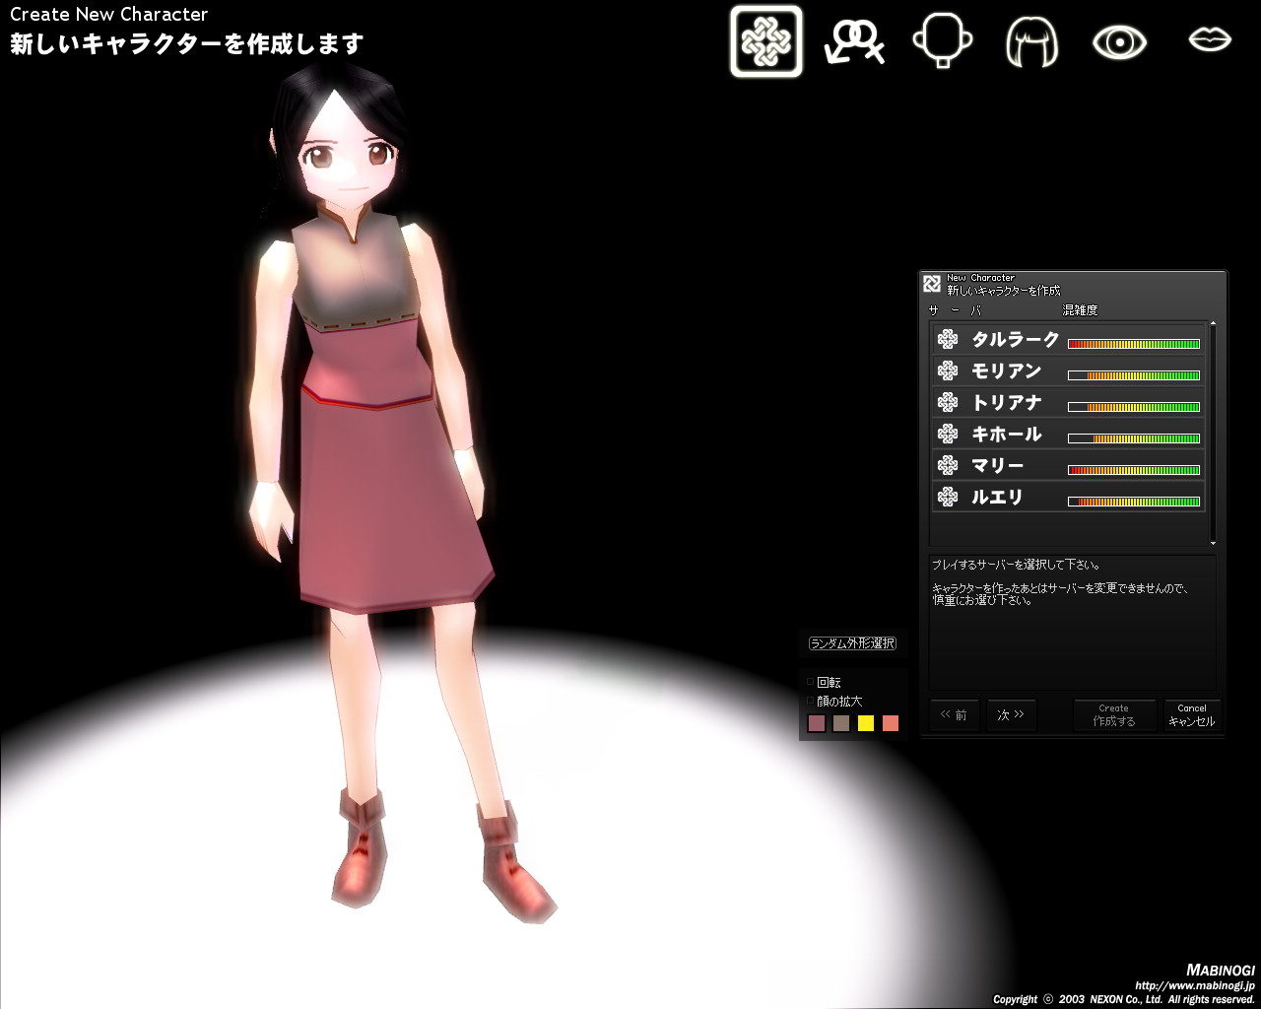Pick the salmon color swatch
The height and width of the screenshot is (1009, 1261).
tap(891, 723)
